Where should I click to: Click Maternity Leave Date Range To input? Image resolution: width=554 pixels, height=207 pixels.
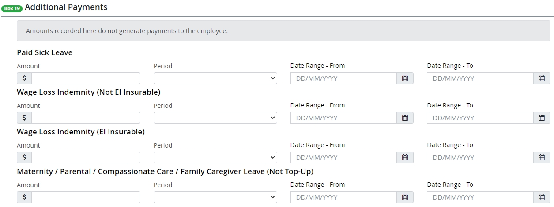tap(480, 197)
